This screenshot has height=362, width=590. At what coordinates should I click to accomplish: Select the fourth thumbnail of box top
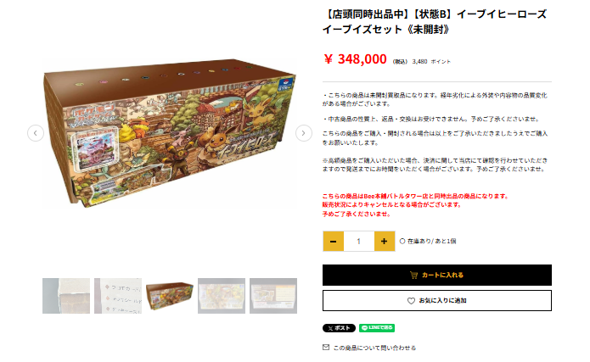coord(222,296)
